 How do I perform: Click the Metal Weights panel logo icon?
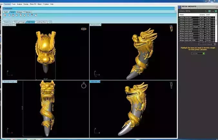coord(180,7)
